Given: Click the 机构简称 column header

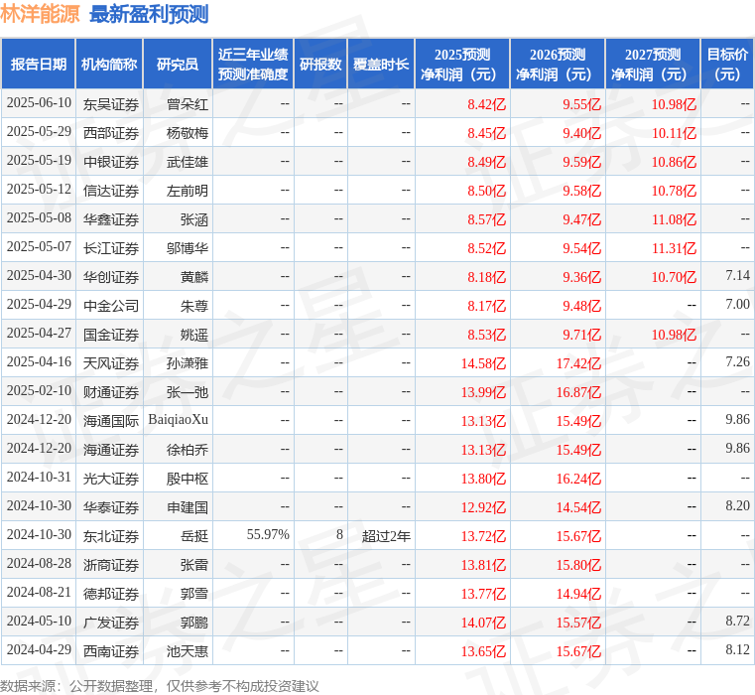Looking at the screenshot, I should coord(109,65).
